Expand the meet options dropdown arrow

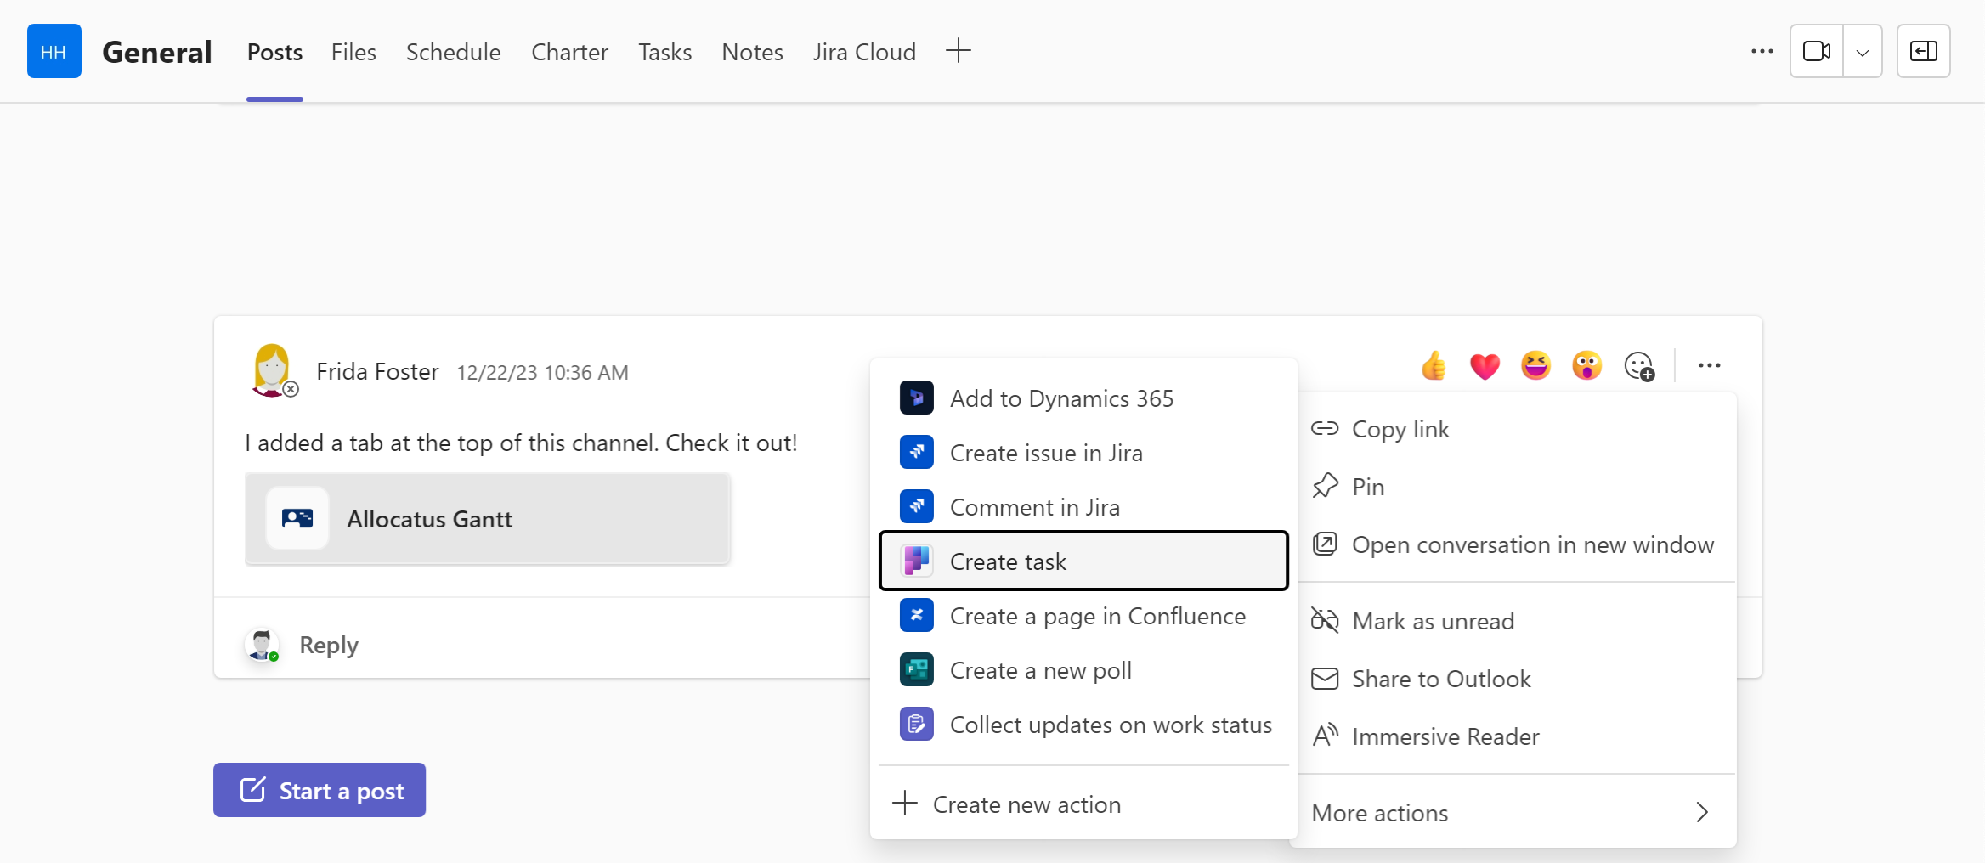pyautogui.click(x=1863, y=52)
